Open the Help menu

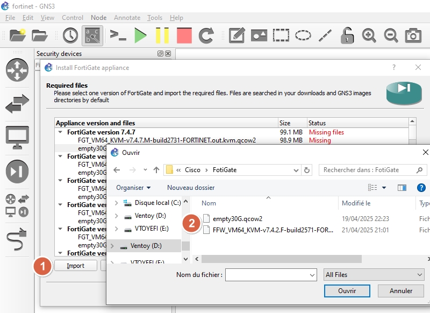point(176,18)
